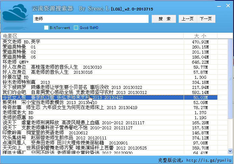The height and width of the screenshot is (164, 234).
Task: Select row 爱迪奥特曼 05
Action: pyautogui.click(x=109, y=57)
